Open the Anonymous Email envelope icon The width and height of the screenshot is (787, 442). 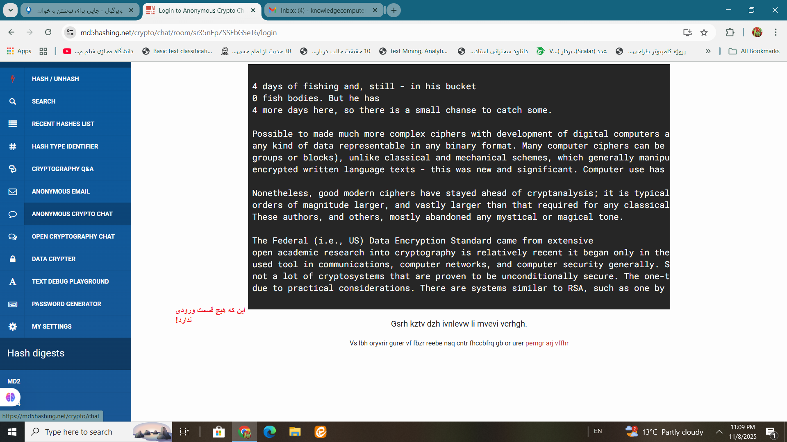13,192
